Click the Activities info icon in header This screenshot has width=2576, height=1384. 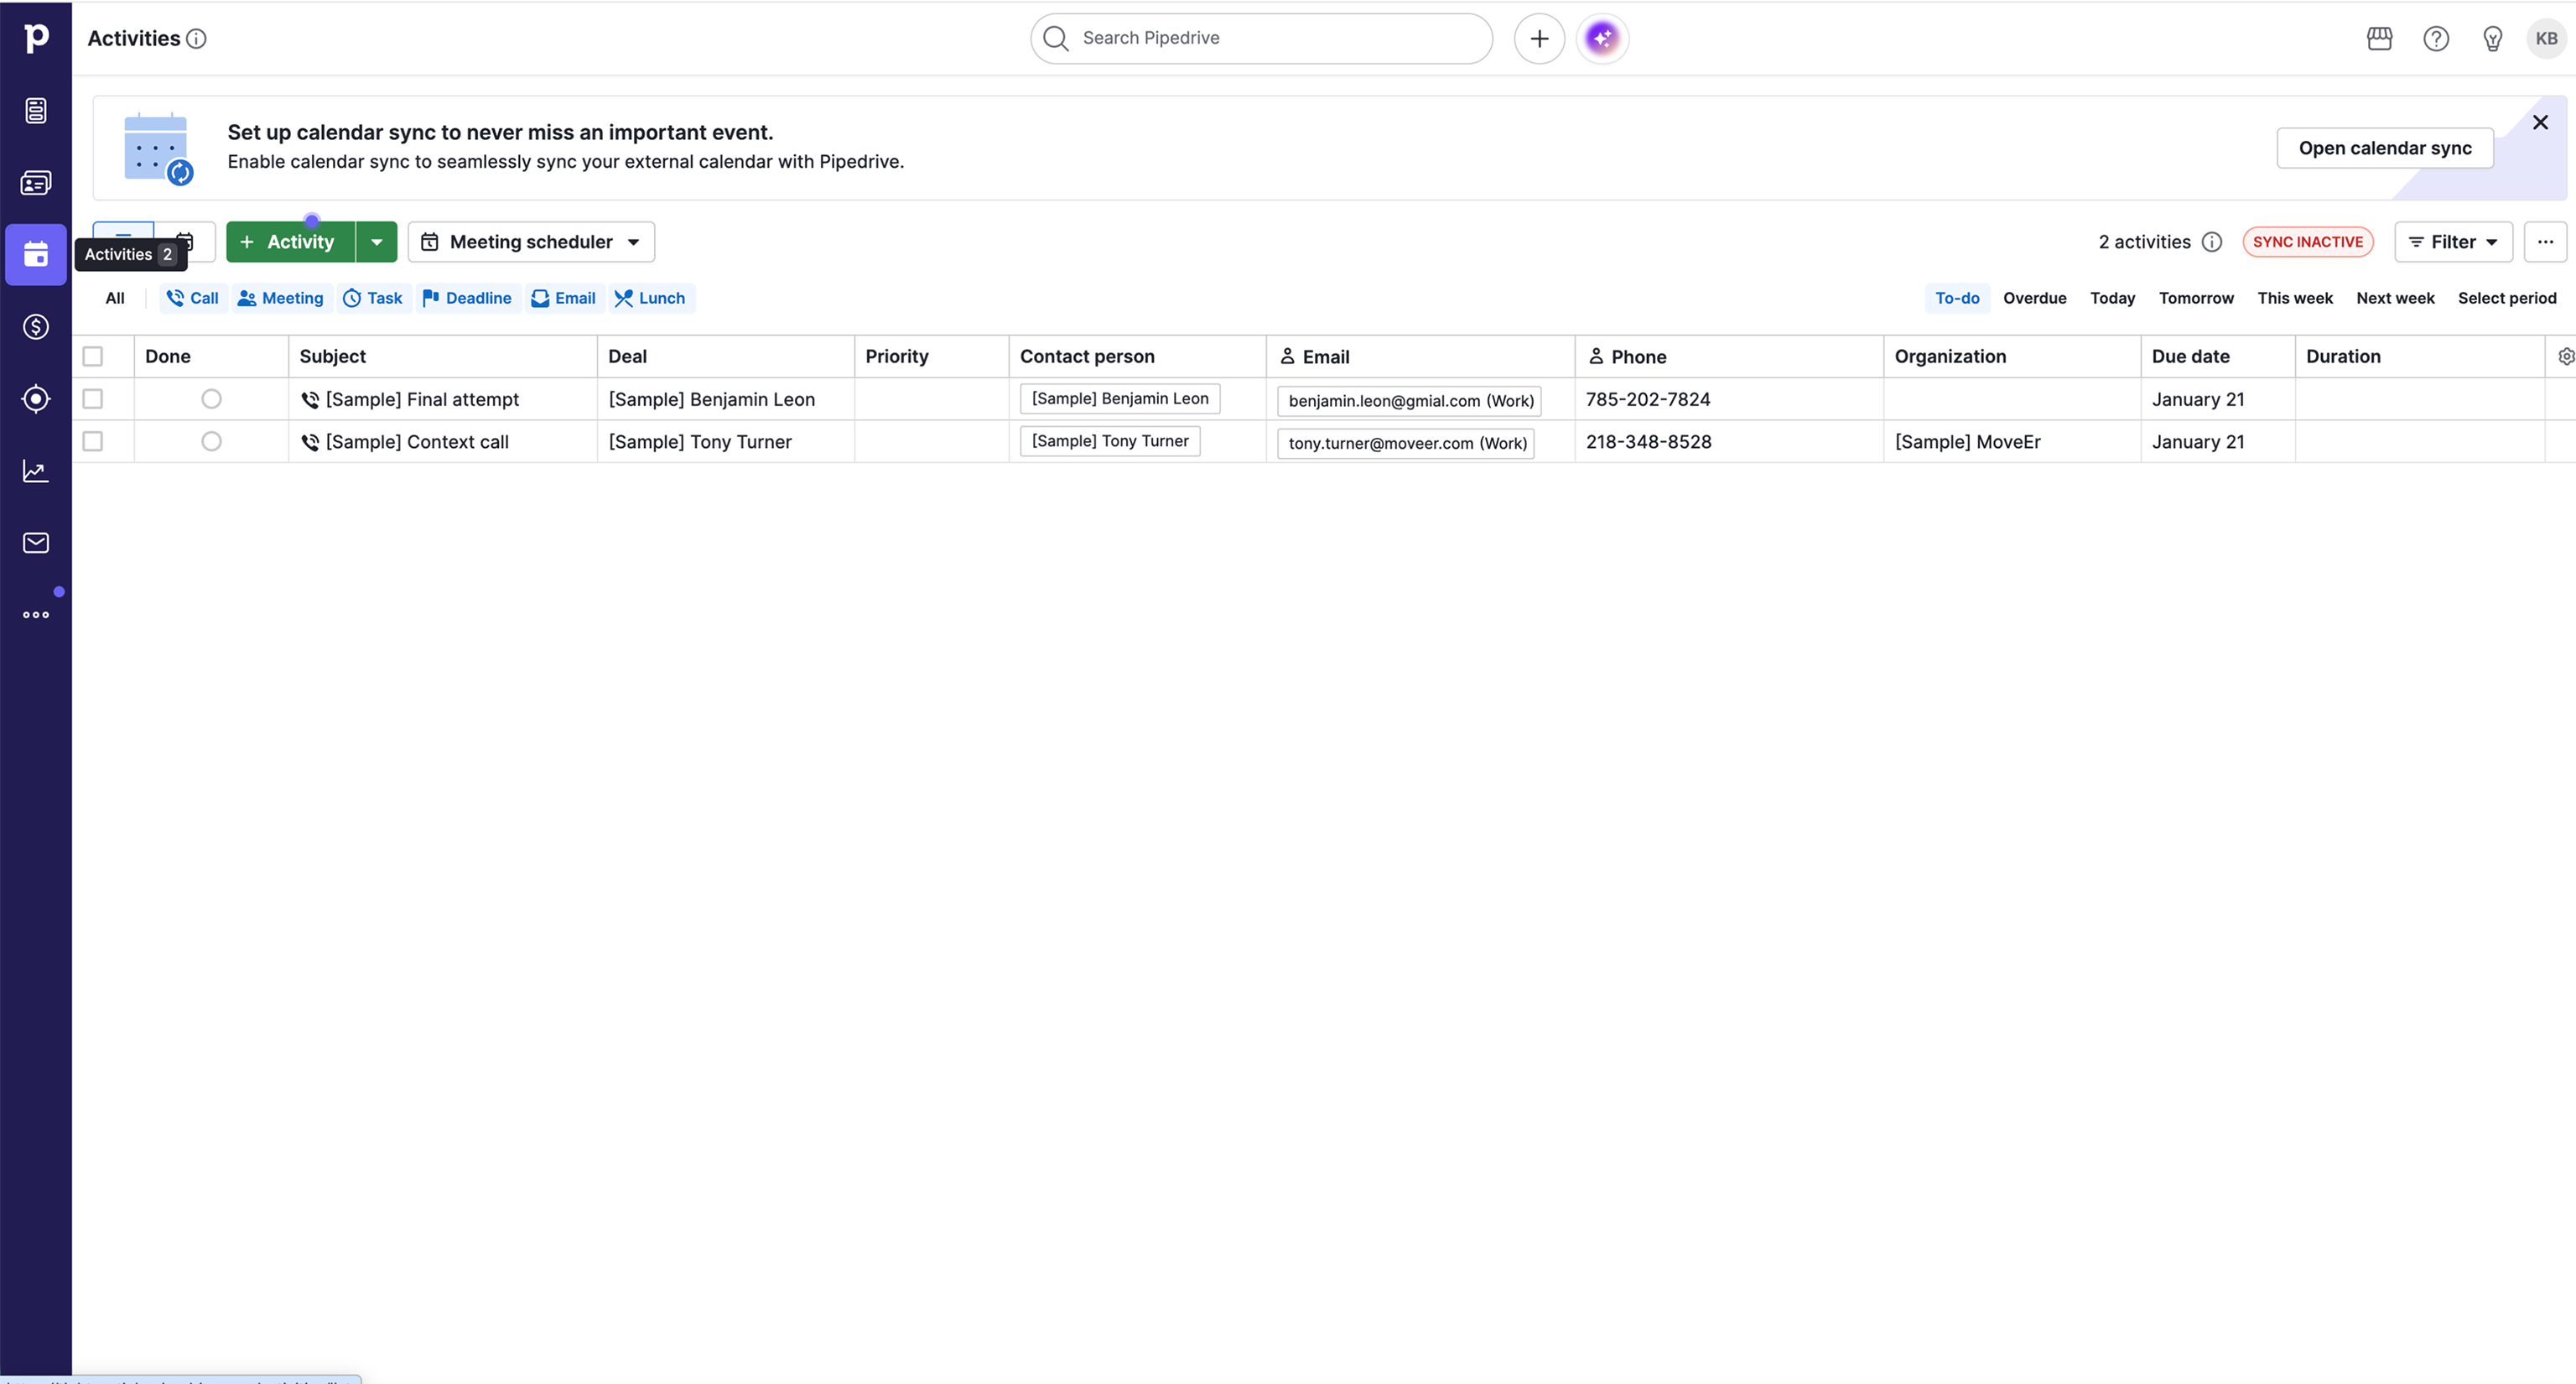pyautogui.click(x=197, y=39)
